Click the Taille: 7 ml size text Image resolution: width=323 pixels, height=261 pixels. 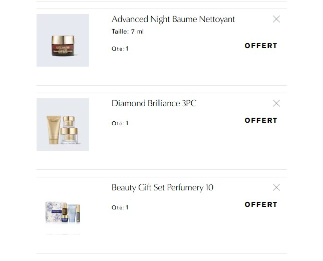tap(128, 32)
